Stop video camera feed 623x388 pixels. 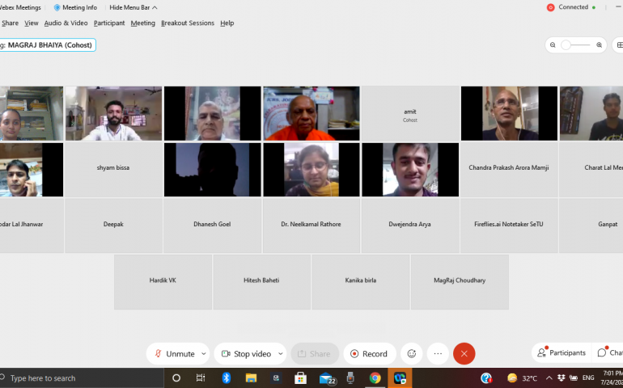click(246, 353)
